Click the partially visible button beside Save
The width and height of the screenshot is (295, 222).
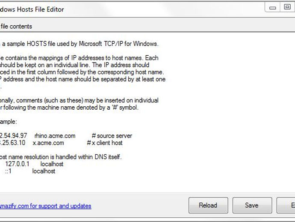coord(286,205)
